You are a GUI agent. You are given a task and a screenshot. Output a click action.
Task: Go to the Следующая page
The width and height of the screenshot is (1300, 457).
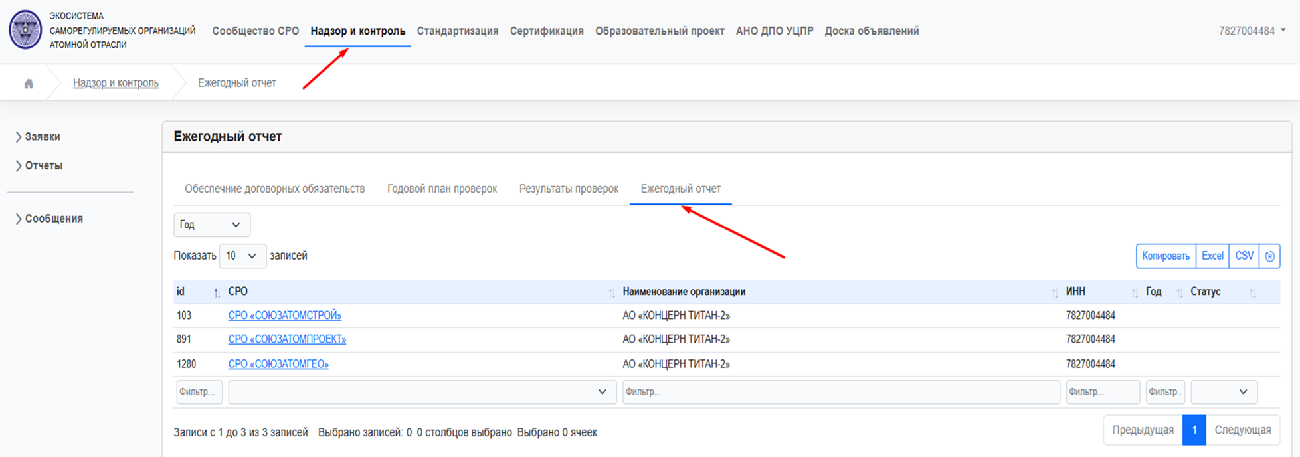click(1242, 430)
